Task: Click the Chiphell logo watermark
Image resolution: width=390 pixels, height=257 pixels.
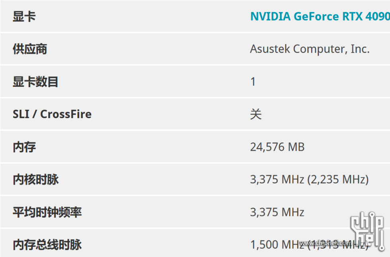Action: (x=367, y=231)
